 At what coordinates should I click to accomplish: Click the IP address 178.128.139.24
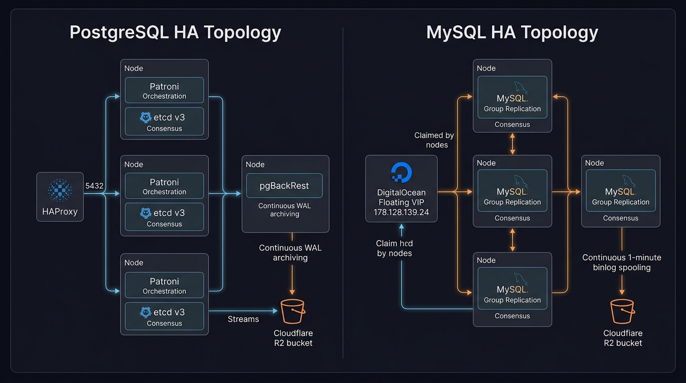click(x=401, y=212)
